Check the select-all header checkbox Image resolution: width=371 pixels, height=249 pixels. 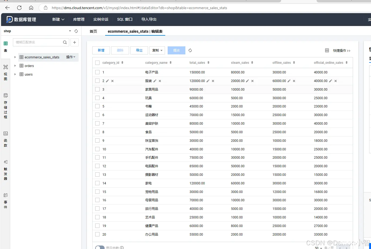click(x=97, y=63)
